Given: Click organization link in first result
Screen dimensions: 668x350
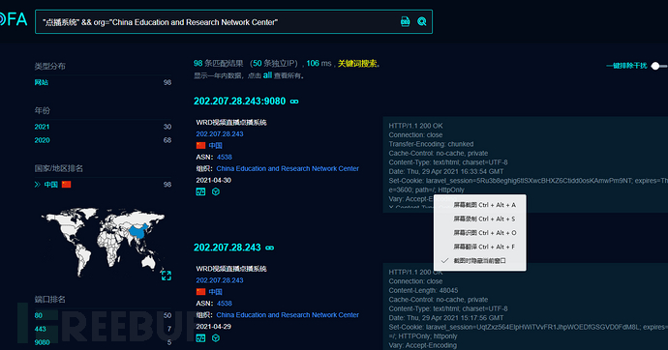Looking at the screenshot, I should 288,168.
